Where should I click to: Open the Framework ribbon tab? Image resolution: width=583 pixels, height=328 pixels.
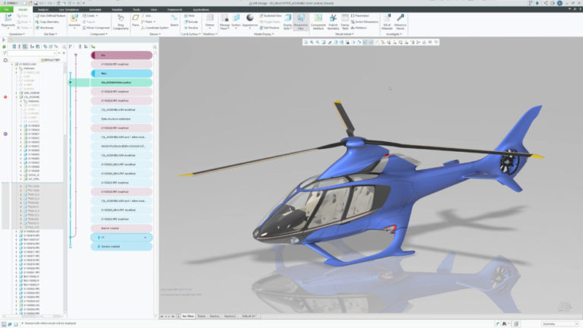point(176,9)
